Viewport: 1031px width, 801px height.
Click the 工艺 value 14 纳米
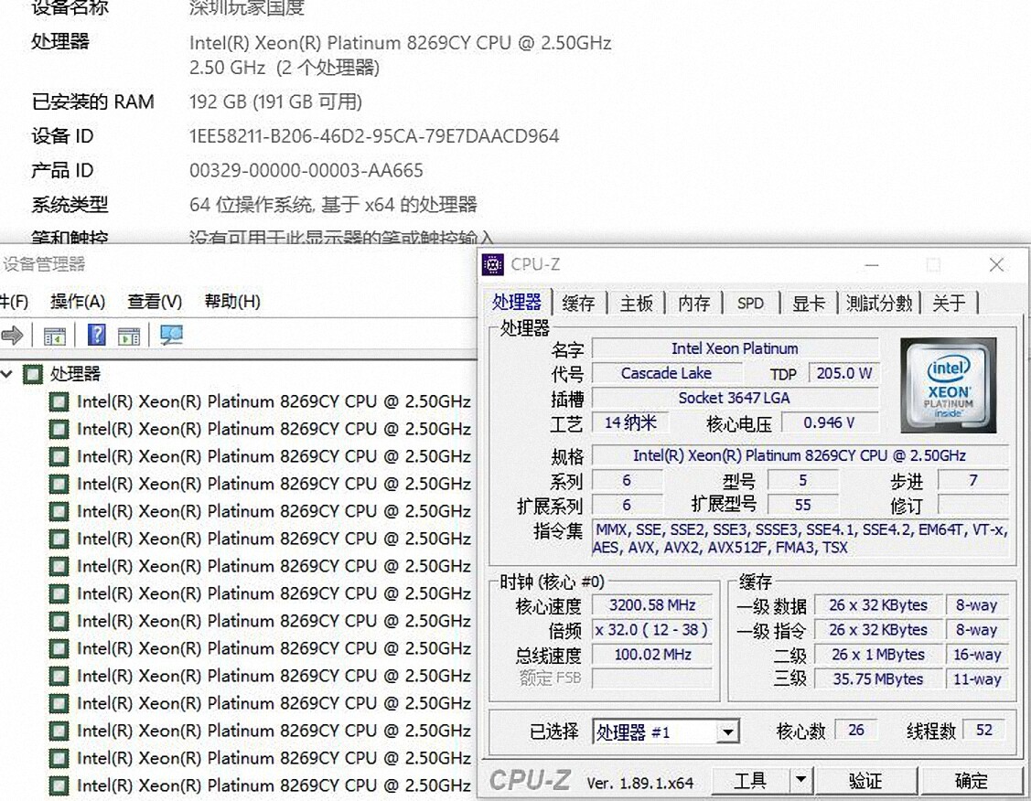click(x=630, y=422)
